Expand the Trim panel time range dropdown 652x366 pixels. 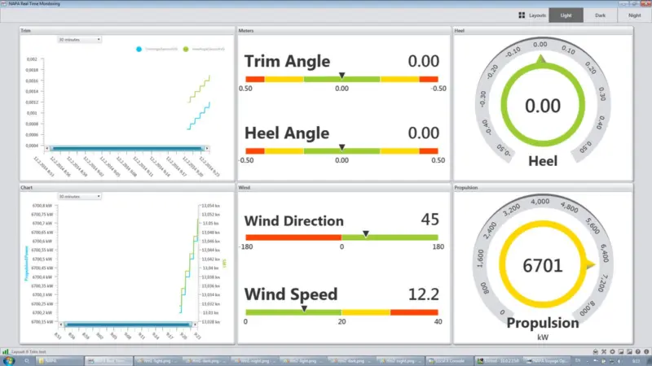tap(79, 39)
